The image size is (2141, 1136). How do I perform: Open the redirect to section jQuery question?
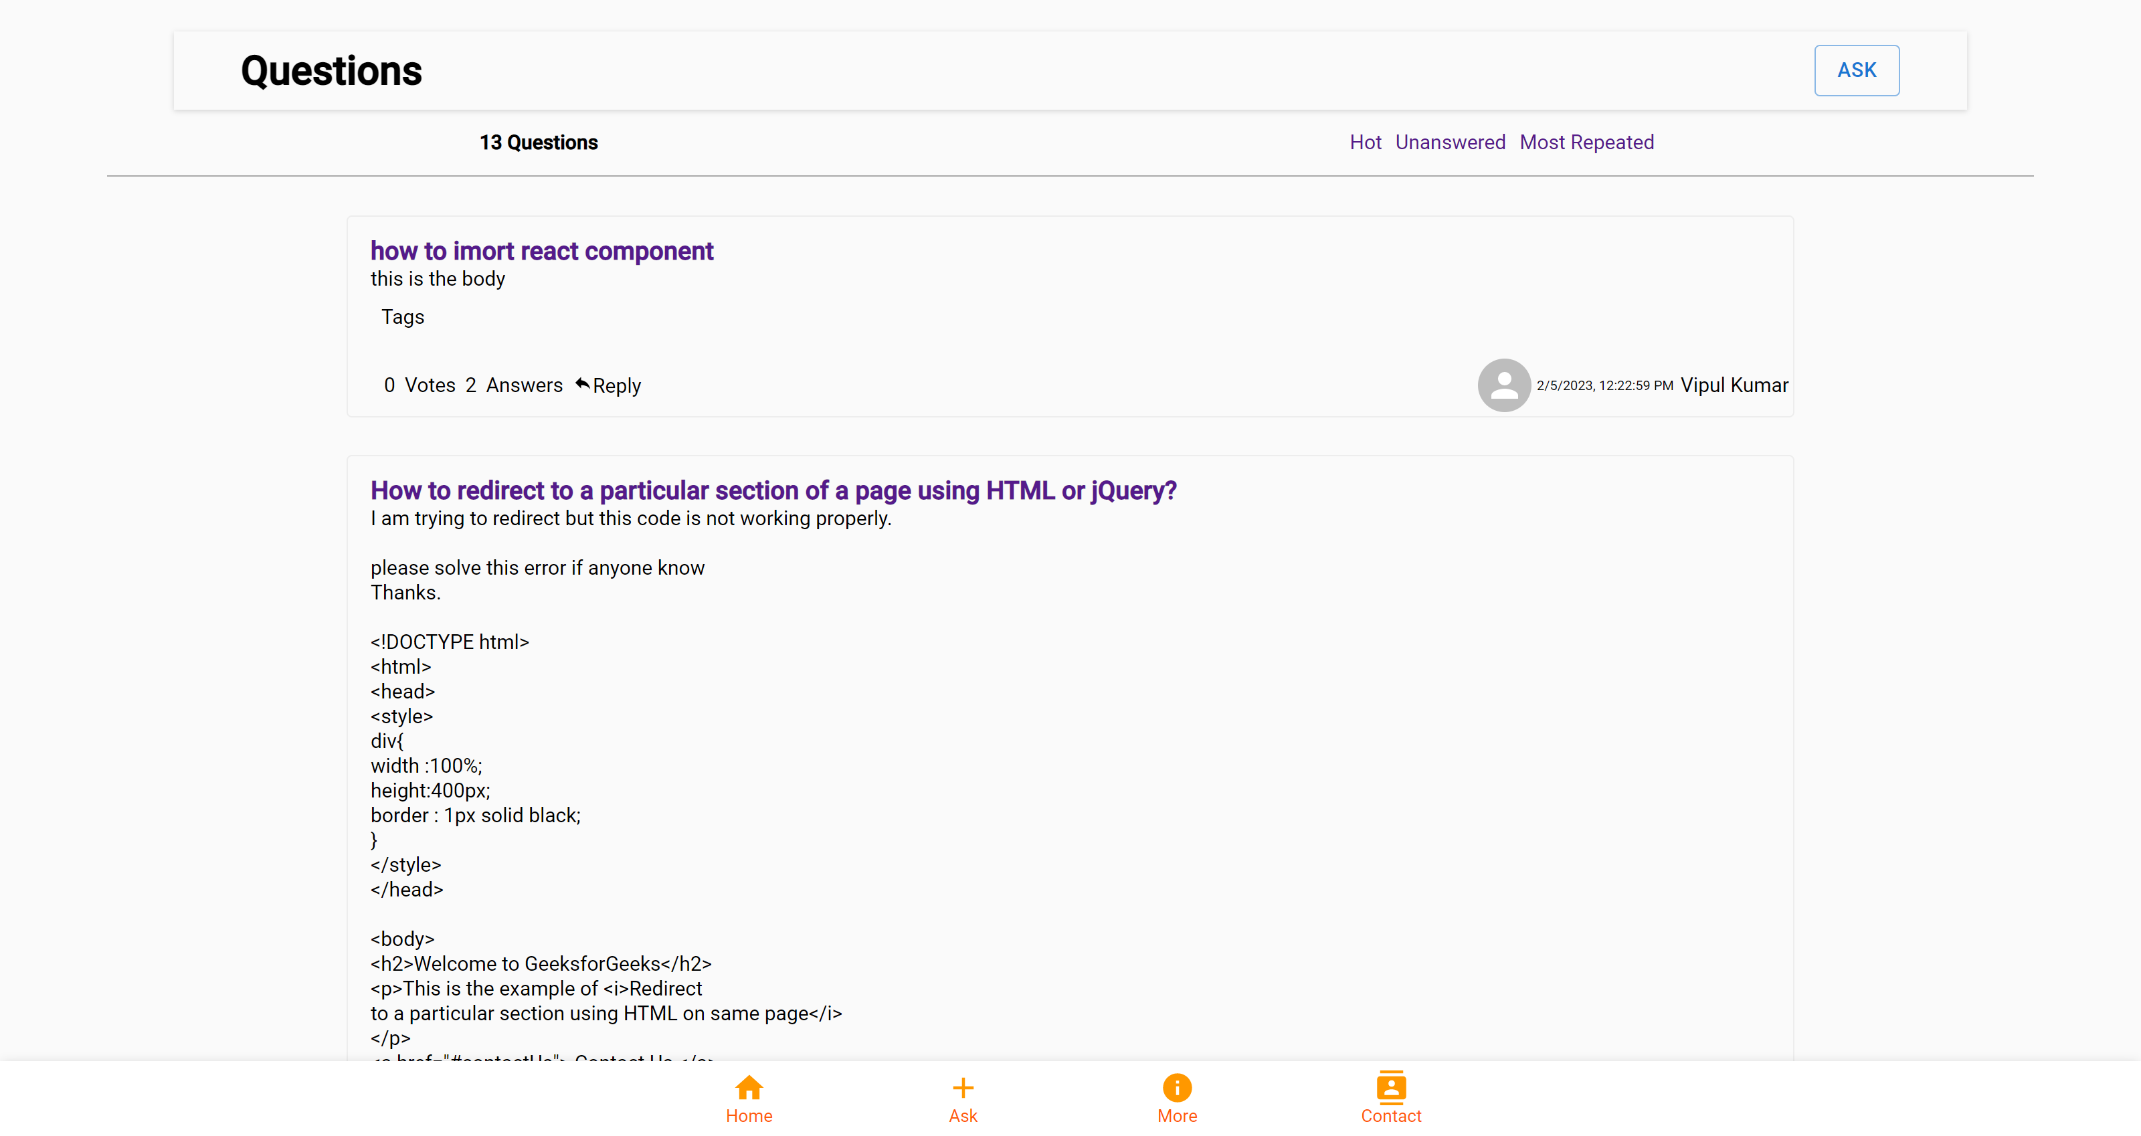pyautogui.click(x=773, y=490)
